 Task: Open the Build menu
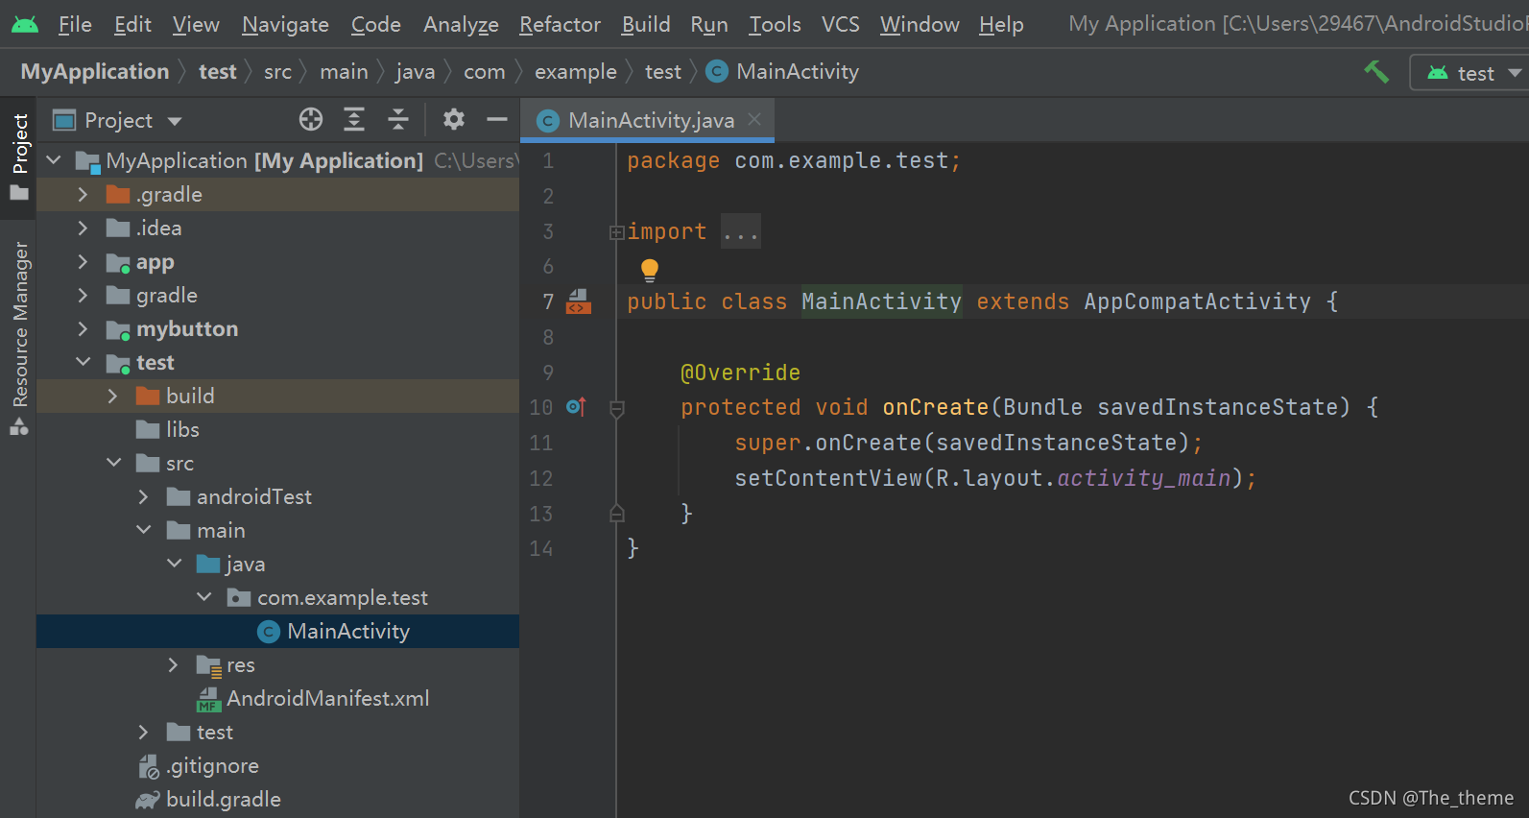pos(646,24)
